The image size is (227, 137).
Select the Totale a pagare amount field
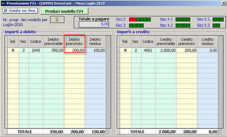(x=94, y=24)
